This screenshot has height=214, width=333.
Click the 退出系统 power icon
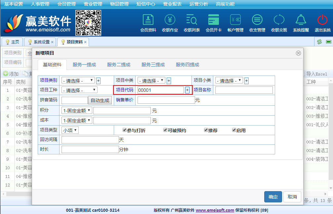click(x=322, y=20)
